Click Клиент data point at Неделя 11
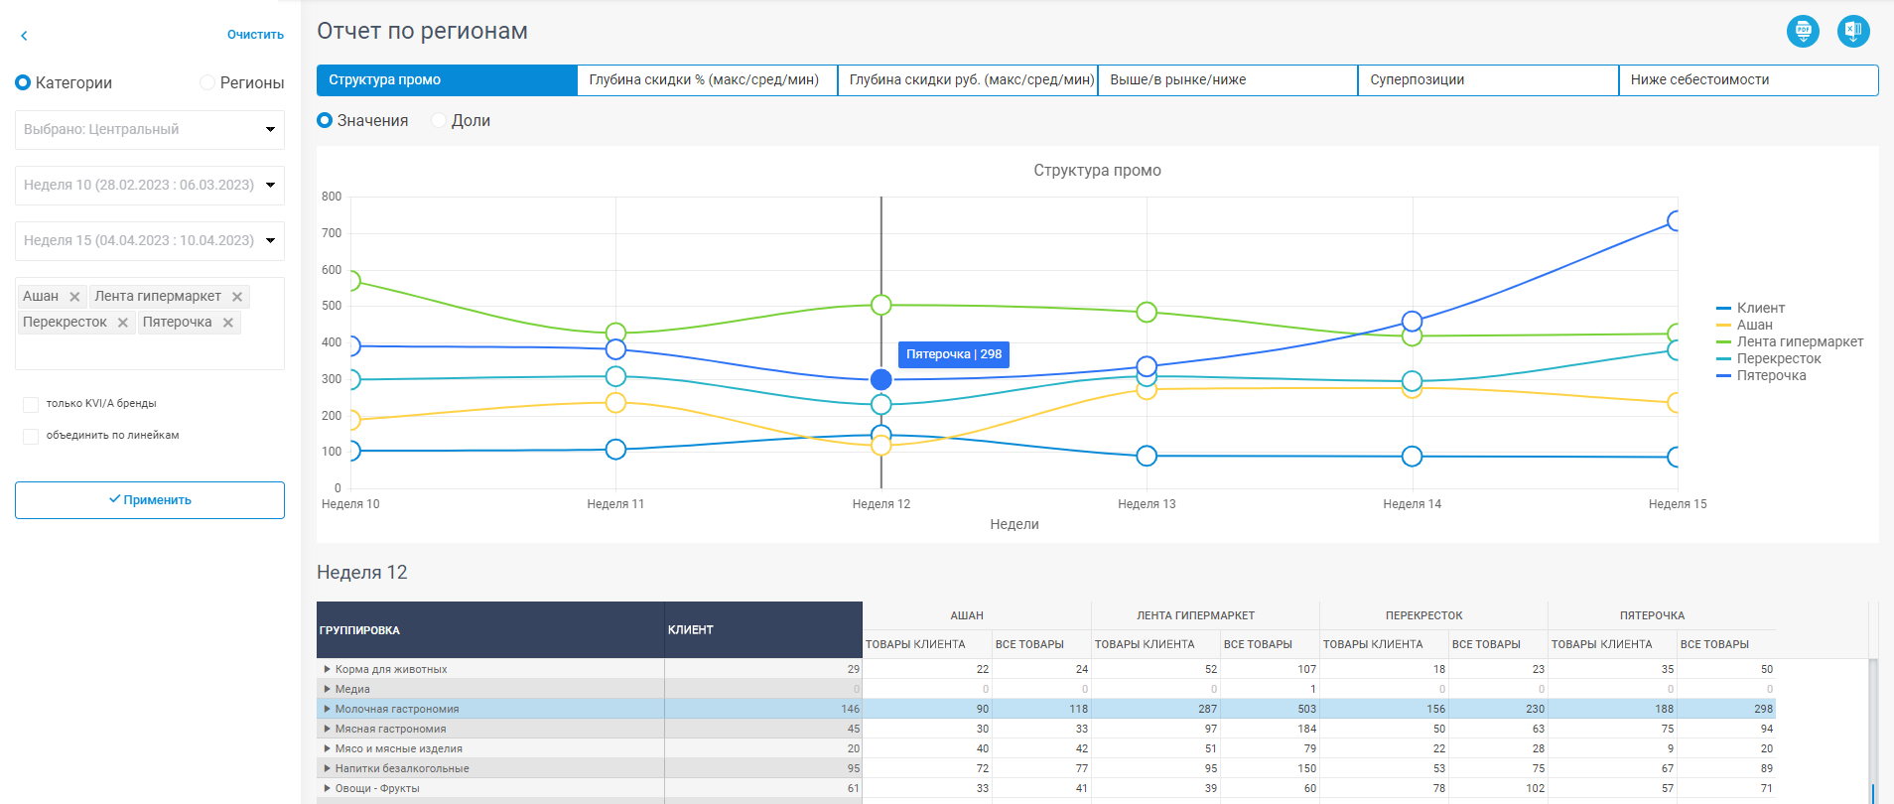 tap(615, 450)
